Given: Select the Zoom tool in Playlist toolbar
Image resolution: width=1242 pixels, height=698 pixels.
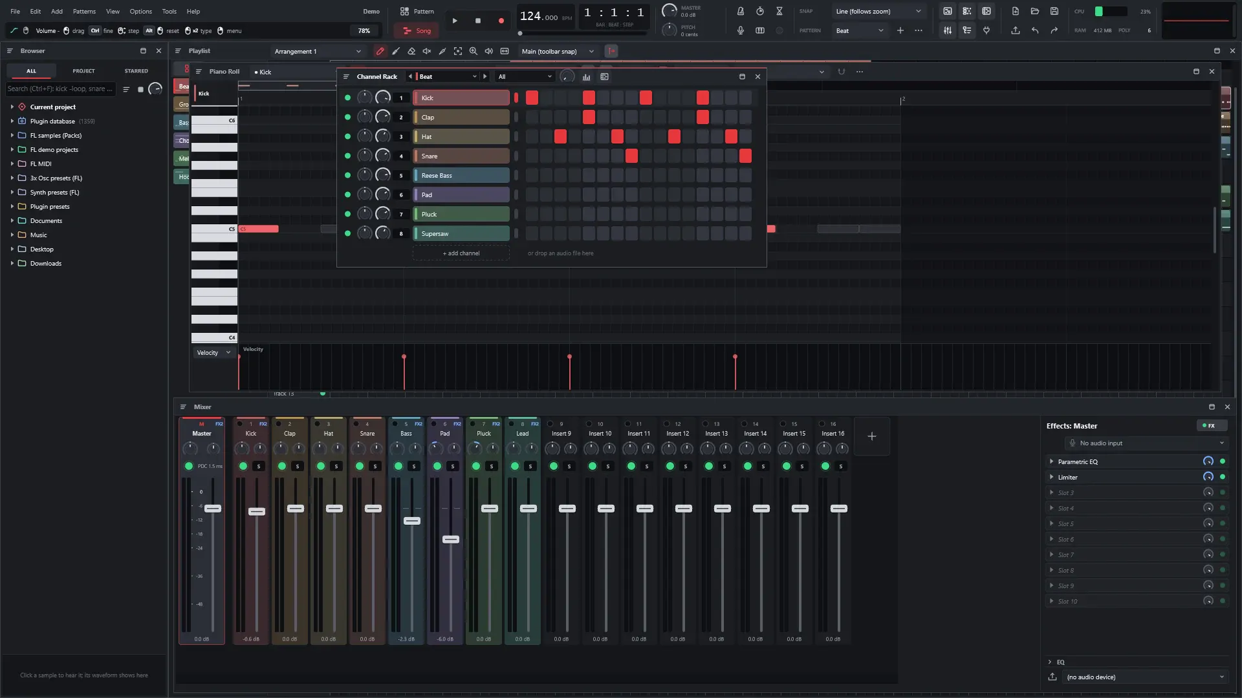Looking at the screenshot, I should (474, 51).
